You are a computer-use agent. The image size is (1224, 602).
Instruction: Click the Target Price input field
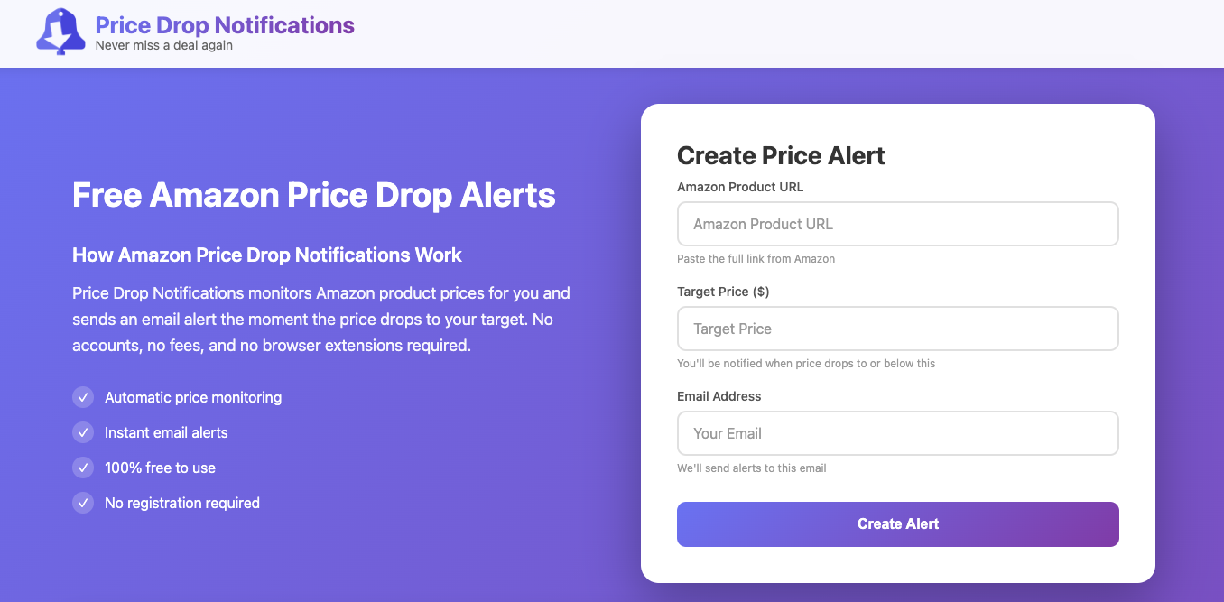(x=897, y=329)
